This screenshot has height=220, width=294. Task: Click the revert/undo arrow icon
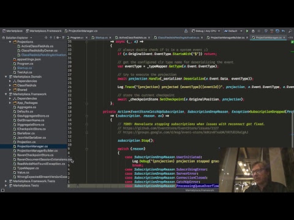pyautogui.click(x=284, y=31)
